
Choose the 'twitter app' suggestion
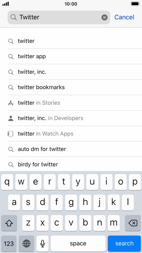75,57
